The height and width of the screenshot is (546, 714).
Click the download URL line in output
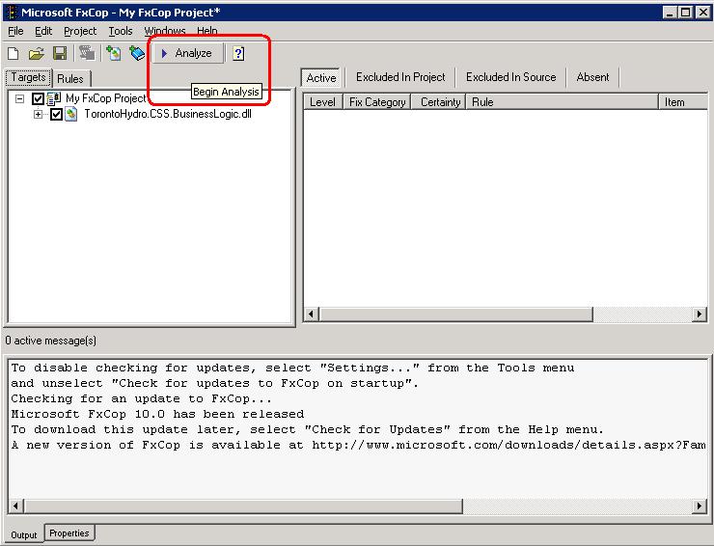click(358, 446)
